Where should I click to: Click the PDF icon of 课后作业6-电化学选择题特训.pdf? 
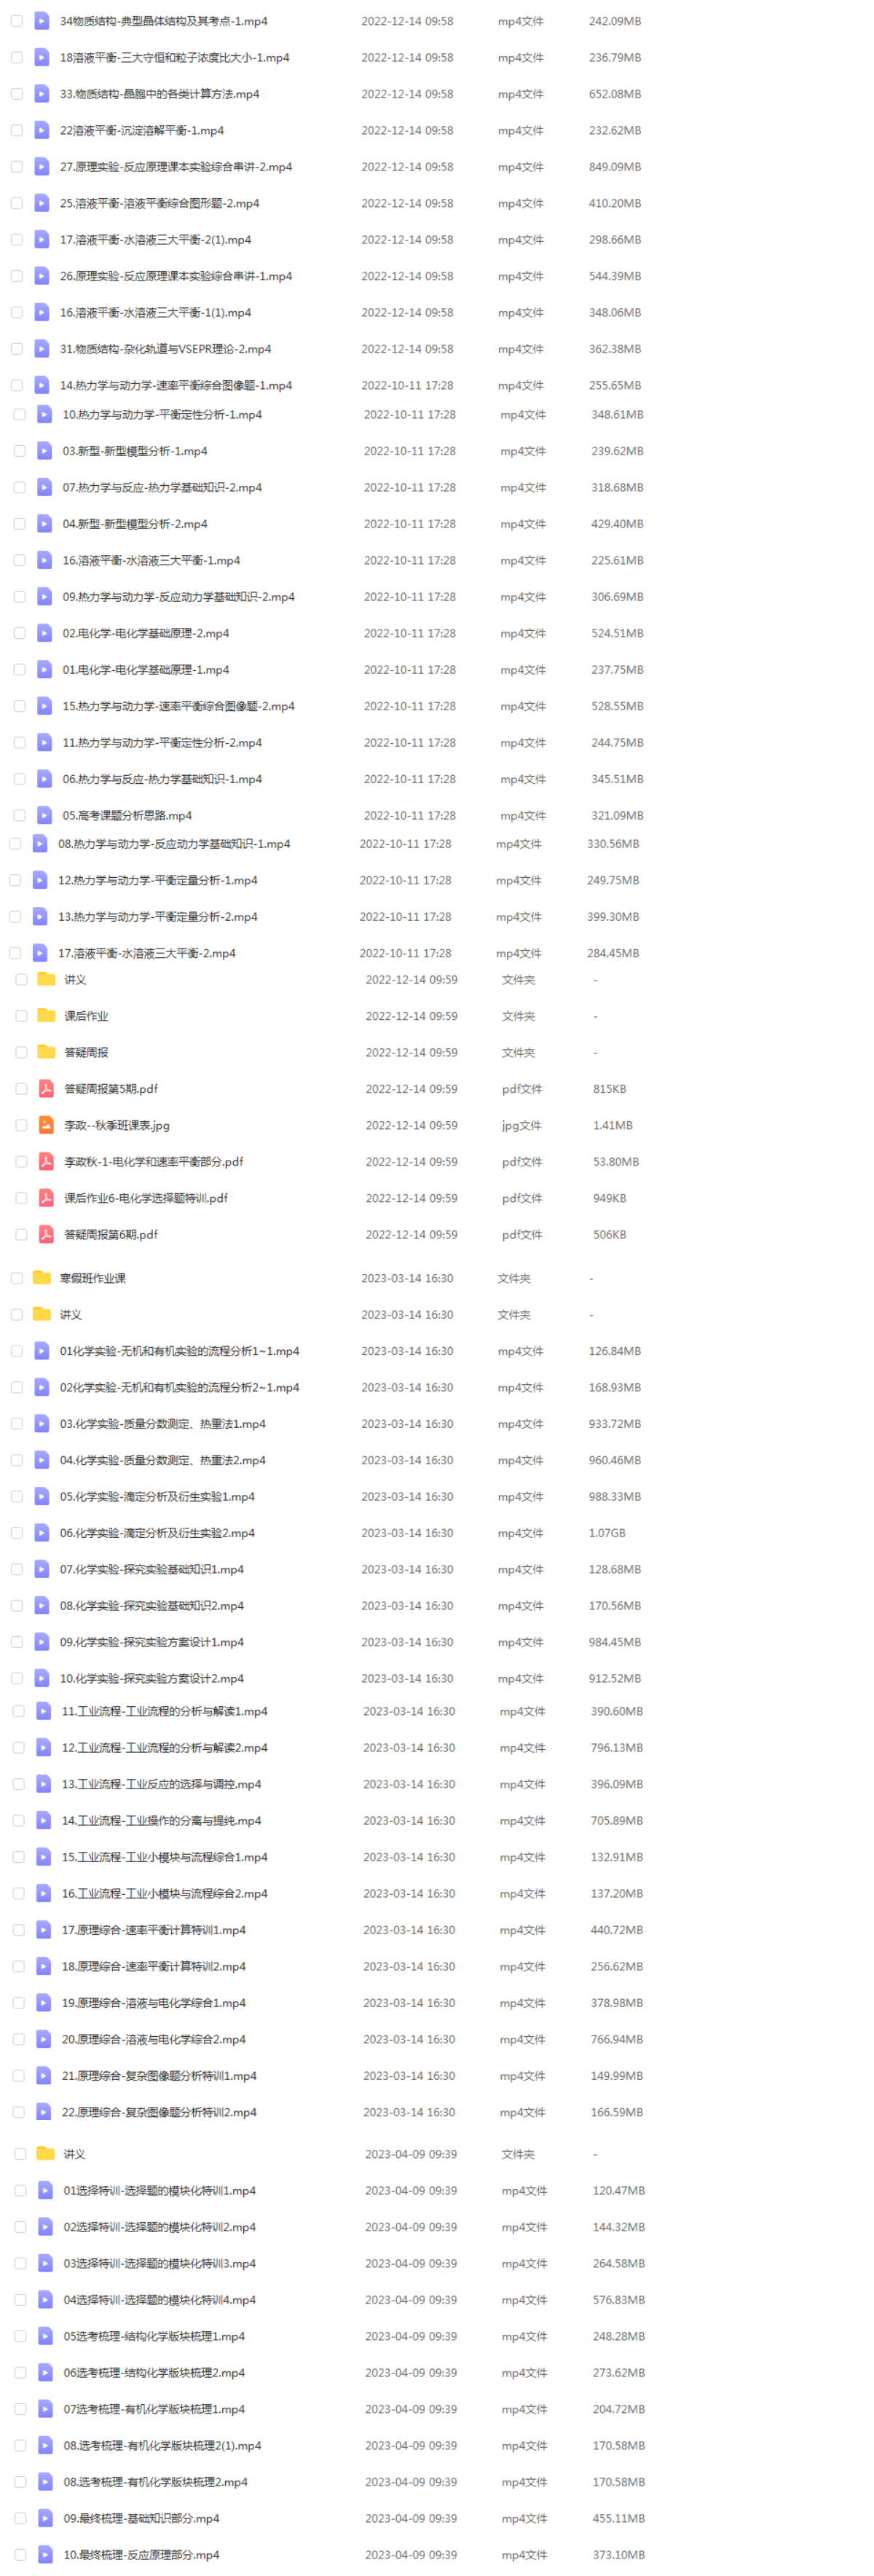point(46,1198)
